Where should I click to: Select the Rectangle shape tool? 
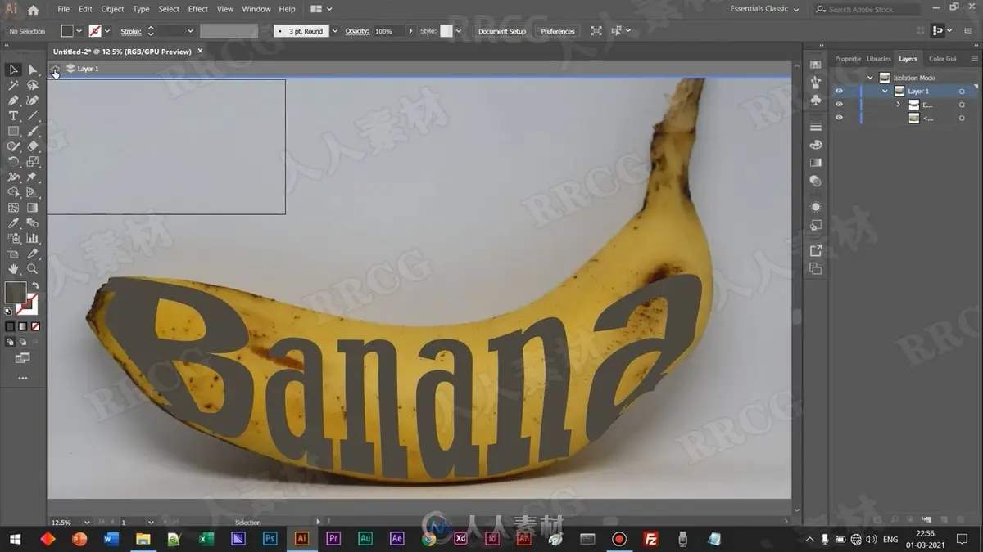coord(14,131)
